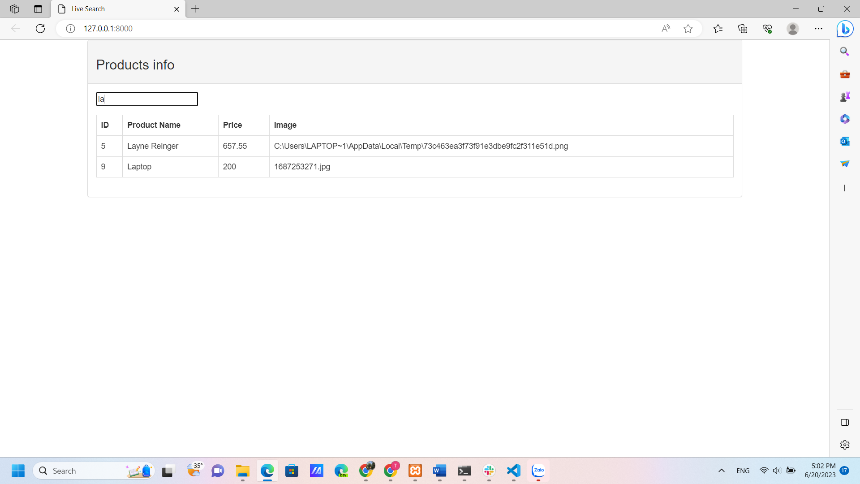Open Edge Dev from taskbar

(341, 471)
